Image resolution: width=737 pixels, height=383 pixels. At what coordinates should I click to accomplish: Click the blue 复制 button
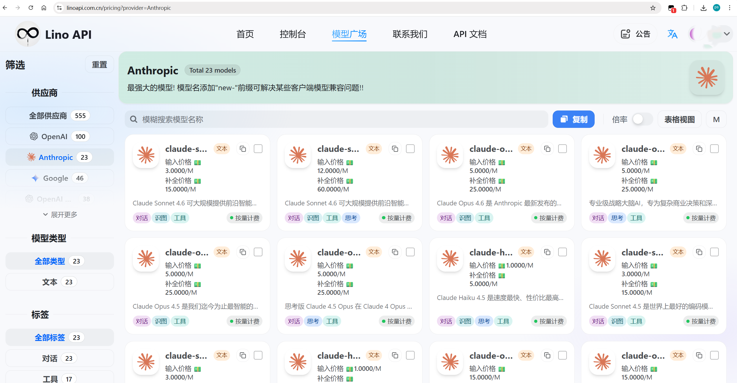pos(574,119)
